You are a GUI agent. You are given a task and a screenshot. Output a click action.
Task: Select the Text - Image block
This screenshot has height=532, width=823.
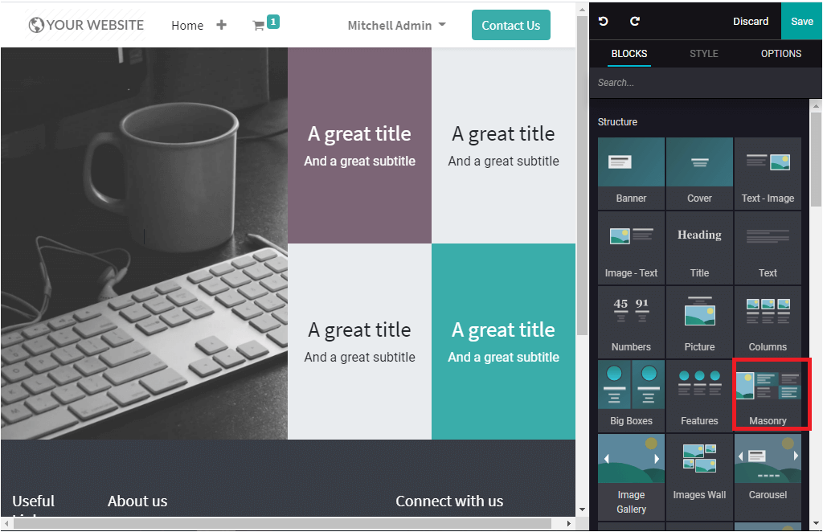pyautogui.click(x=768, y=173)
